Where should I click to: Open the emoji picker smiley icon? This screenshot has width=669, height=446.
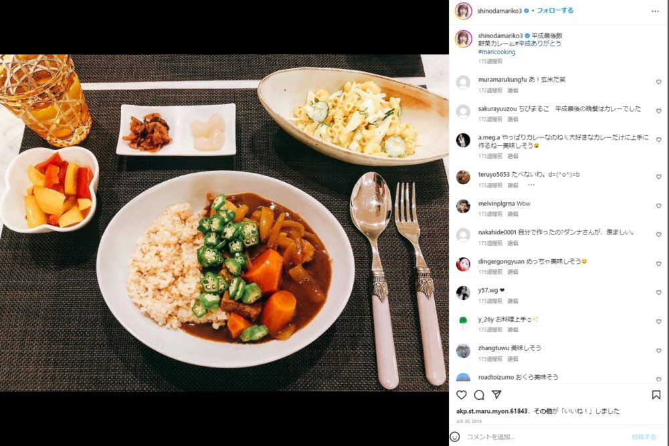pyautogui.click(x=455, y=437)
